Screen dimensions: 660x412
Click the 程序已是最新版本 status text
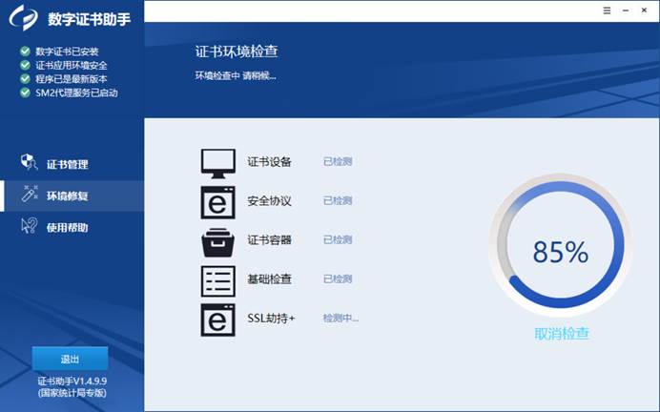pos(73,79)
